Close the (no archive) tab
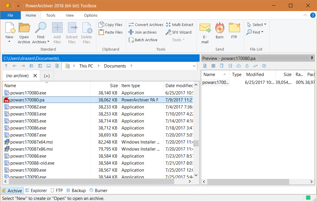The width and height of the screenshot is (317, 202). (x=35, y=75)
